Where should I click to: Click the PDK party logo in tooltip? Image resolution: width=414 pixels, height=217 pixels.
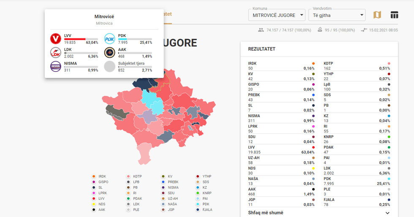point(109,39)
